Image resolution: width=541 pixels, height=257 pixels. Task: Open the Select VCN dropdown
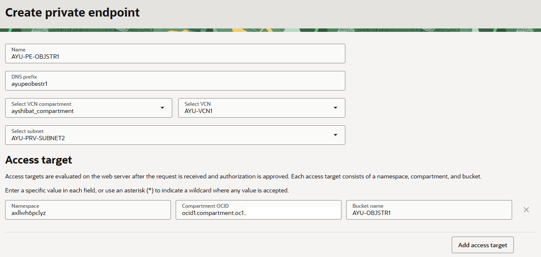click(x=262, y=108)
